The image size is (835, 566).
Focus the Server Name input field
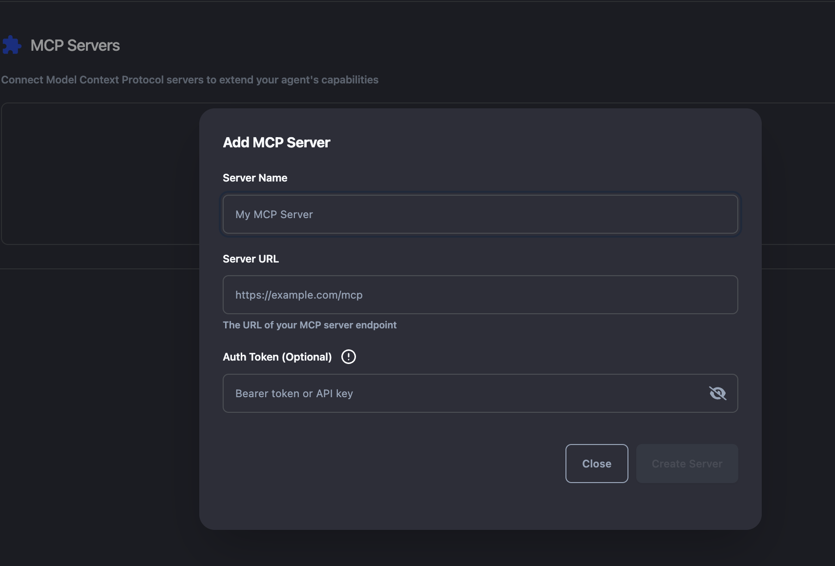[480, 214]
